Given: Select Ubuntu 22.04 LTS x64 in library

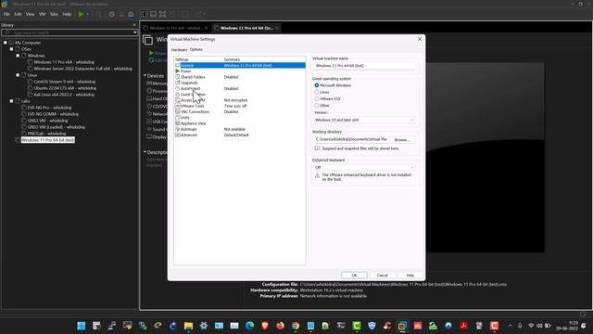Looking at the screenshot, I should tap(65, 88).
